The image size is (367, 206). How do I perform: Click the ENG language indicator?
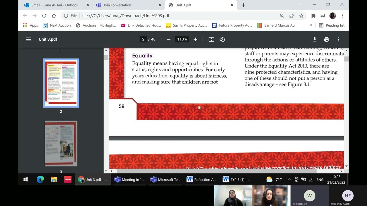tap(320, 180)
